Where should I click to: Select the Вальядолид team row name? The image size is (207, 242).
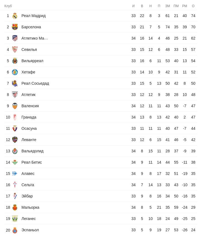click(32, 151)
